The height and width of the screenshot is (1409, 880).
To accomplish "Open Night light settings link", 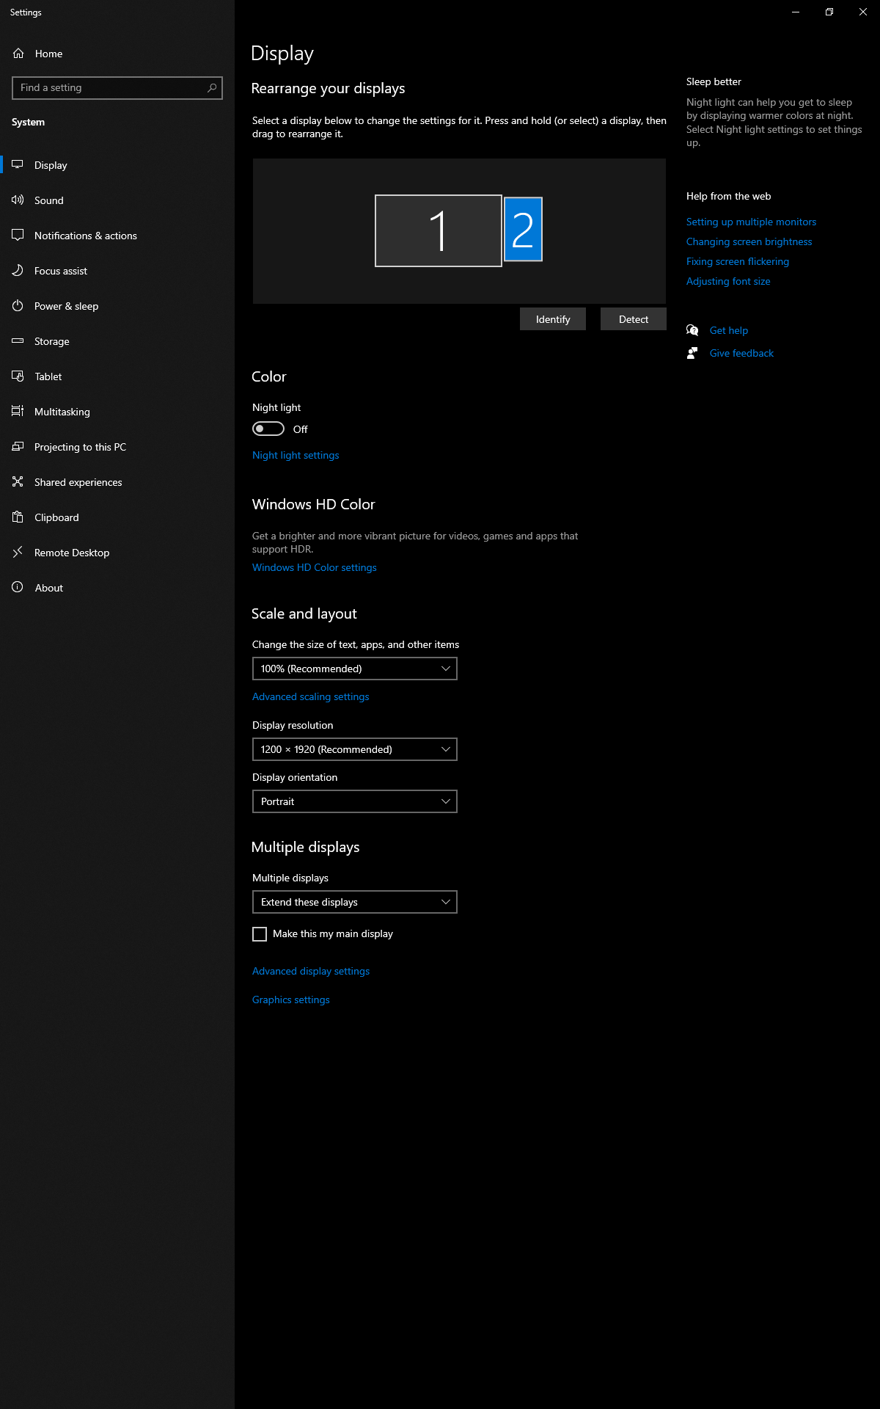I will 296,455.
